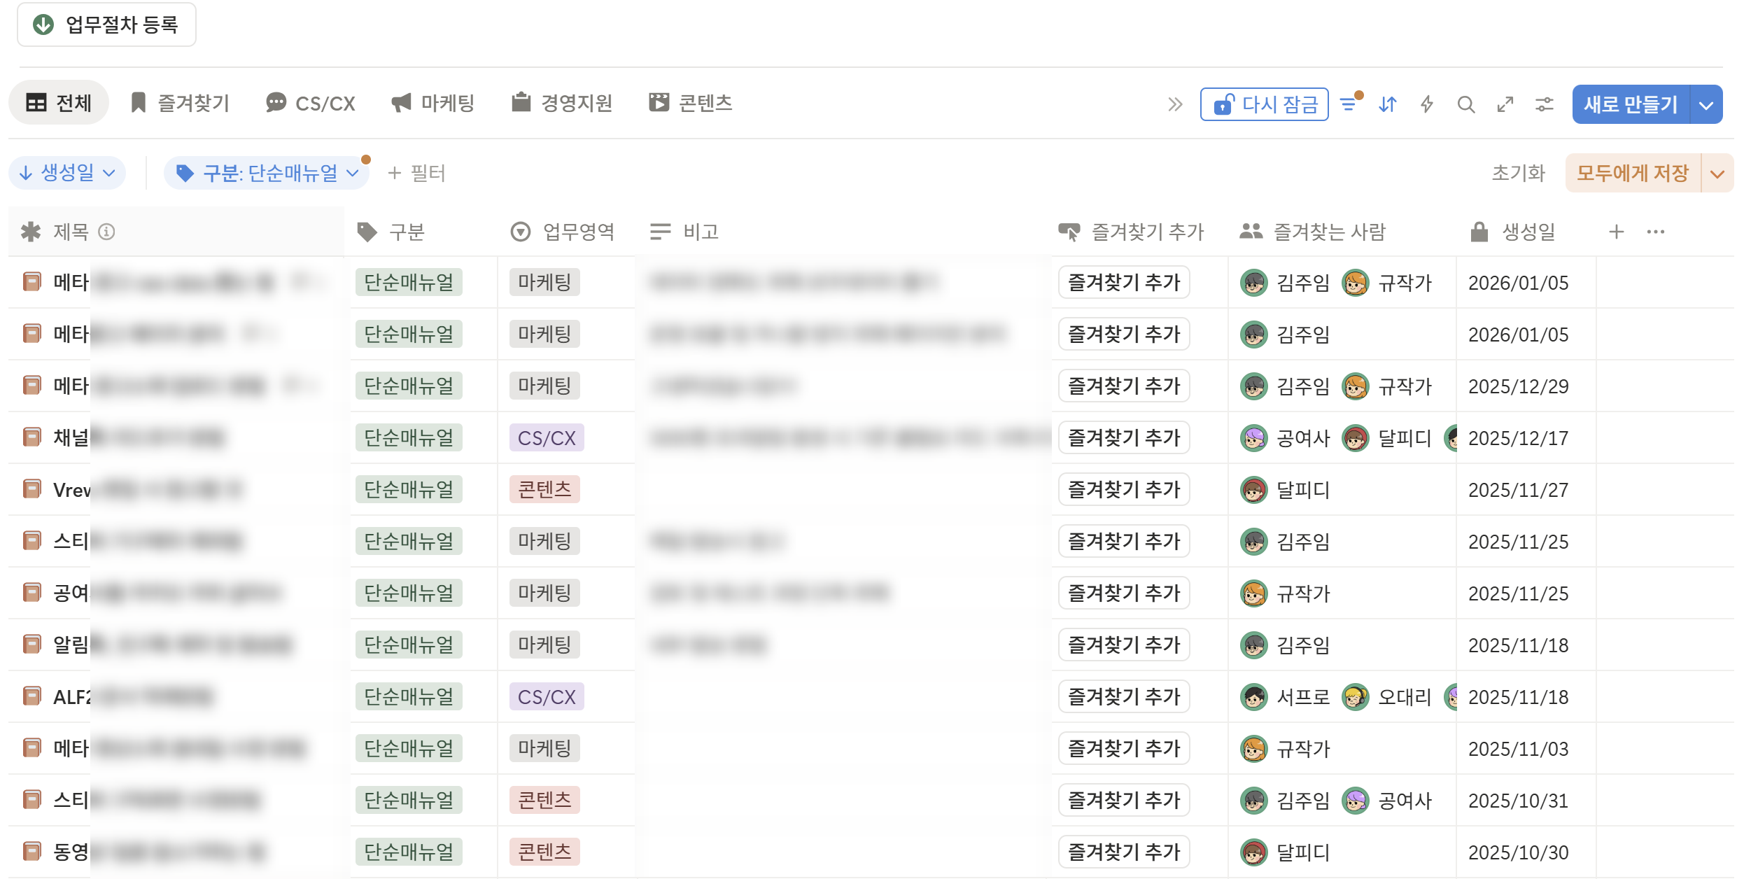The height and width of the screenshot is (879, 1751).
Task: Click the expand-to-fullscreen arrows icon
Action: pos(1505,104)
